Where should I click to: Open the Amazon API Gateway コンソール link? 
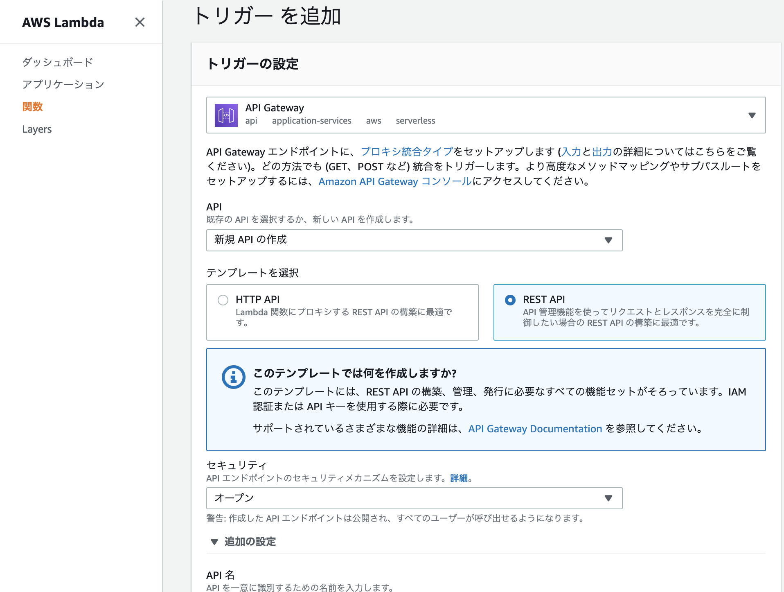point(395,181)
